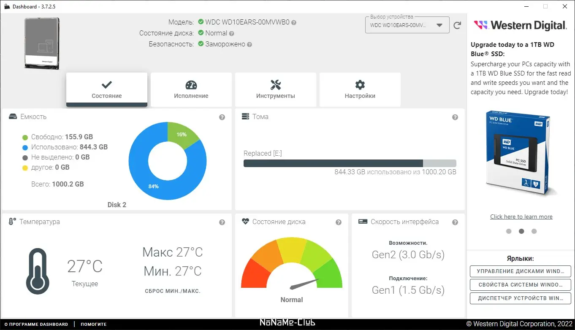Click the Replaced [E:] volume usage bar

350,163
